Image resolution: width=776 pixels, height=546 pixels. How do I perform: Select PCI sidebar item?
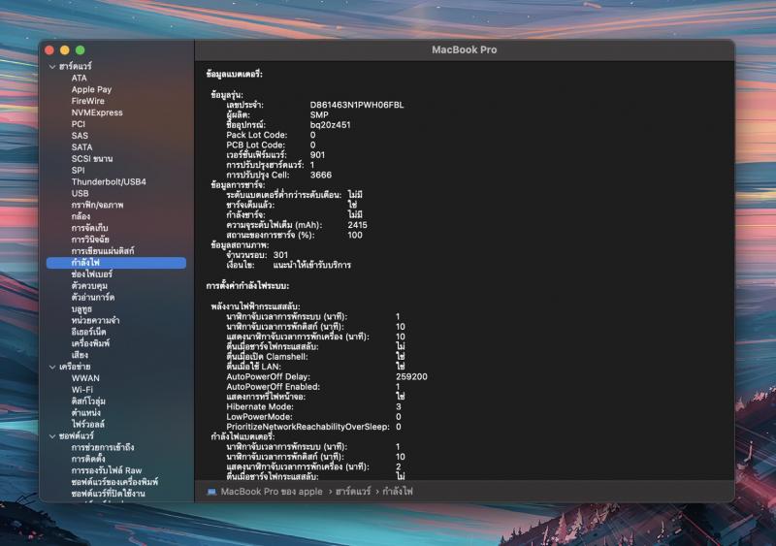[79, 124]
